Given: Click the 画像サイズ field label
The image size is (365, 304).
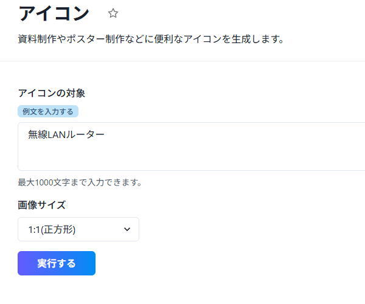Looking at the screenshot, I should 41,204.
